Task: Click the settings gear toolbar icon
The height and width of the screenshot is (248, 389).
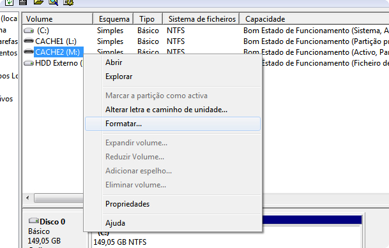Action: pos(68,2)
